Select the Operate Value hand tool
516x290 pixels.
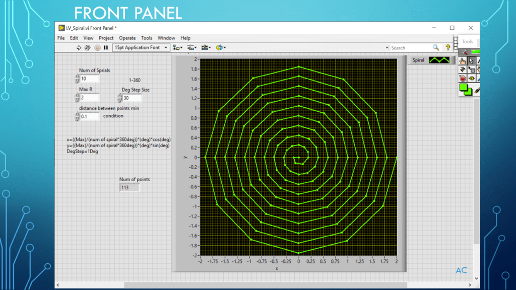coord(463,61)
